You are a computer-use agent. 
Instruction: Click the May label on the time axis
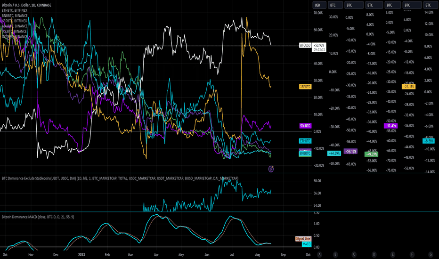click(181, 255)
